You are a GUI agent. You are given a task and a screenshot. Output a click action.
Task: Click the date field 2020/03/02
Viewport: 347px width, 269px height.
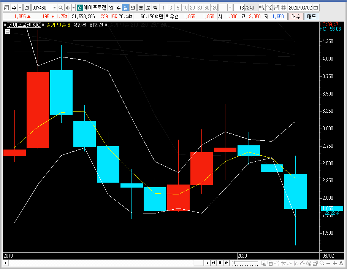[x=301, y=8]
